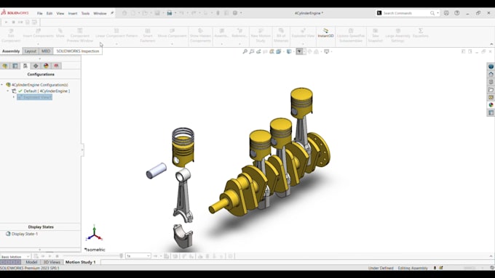495x278 pixels.
Task: Collapse 4CylinderEngine Configuration(s) tree node
Action: click(2, 85)
